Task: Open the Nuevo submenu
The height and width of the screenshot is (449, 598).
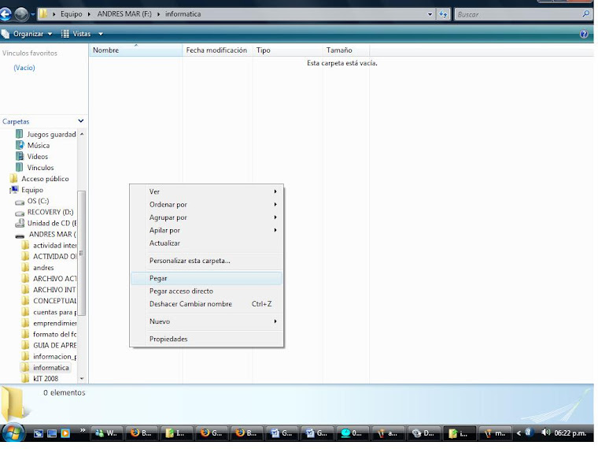Action: coord(206,321)
